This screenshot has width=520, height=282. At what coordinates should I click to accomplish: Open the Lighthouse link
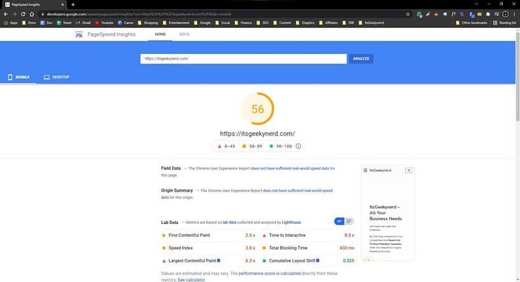291,222
